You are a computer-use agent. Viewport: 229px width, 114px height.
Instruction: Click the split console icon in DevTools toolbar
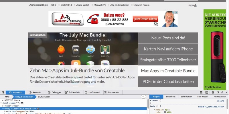tap(202, 92)
